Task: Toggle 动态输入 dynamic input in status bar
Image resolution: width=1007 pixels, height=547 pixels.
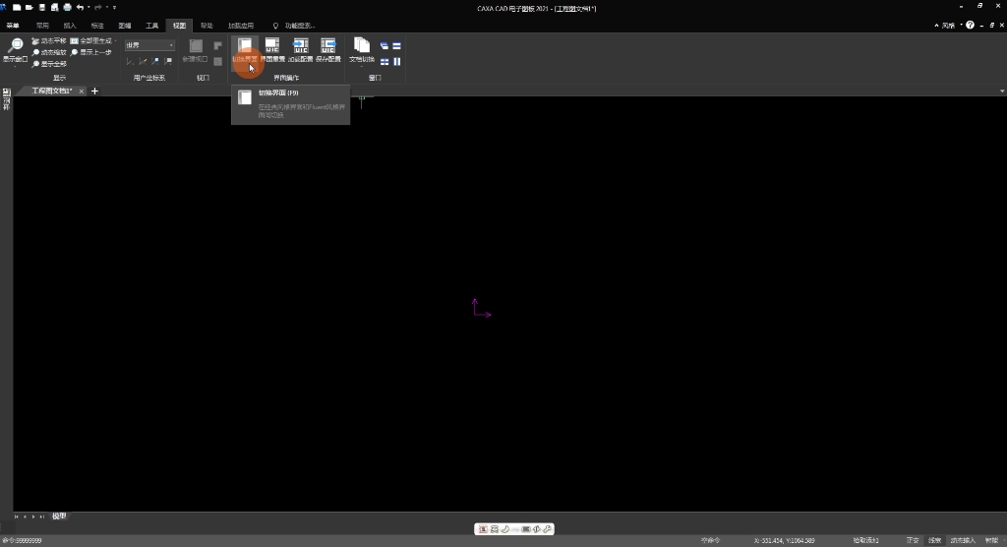Action: (x=963, y=540)
